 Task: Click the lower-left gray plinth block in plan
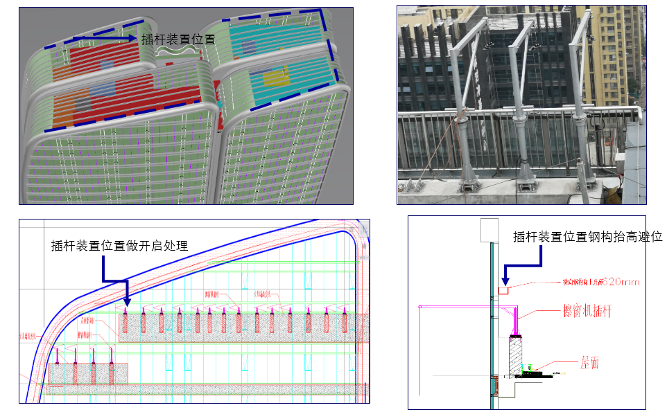coord(88,374)
